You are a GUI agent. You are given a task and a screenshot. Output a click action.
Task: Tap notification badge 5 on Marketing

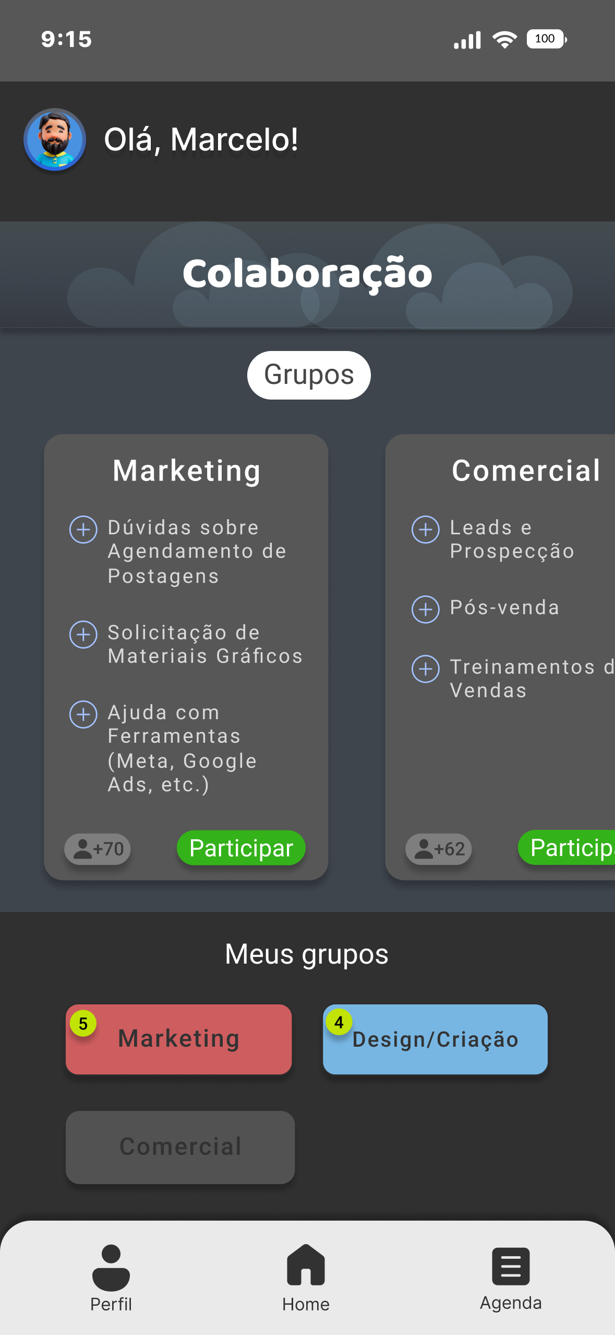pos(83,1024)
